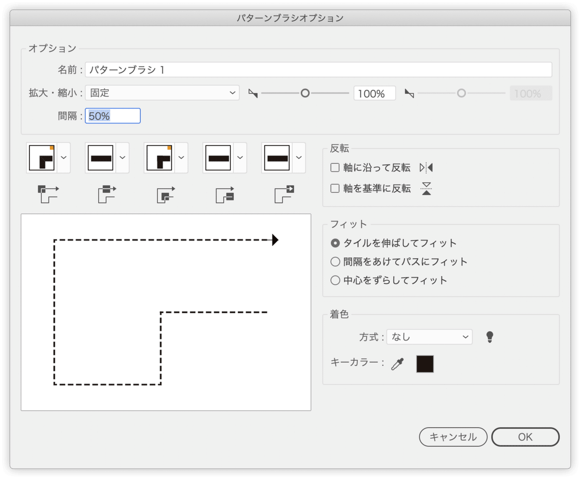
Task: Click the flip along axis icon
Action: (426, 168)
